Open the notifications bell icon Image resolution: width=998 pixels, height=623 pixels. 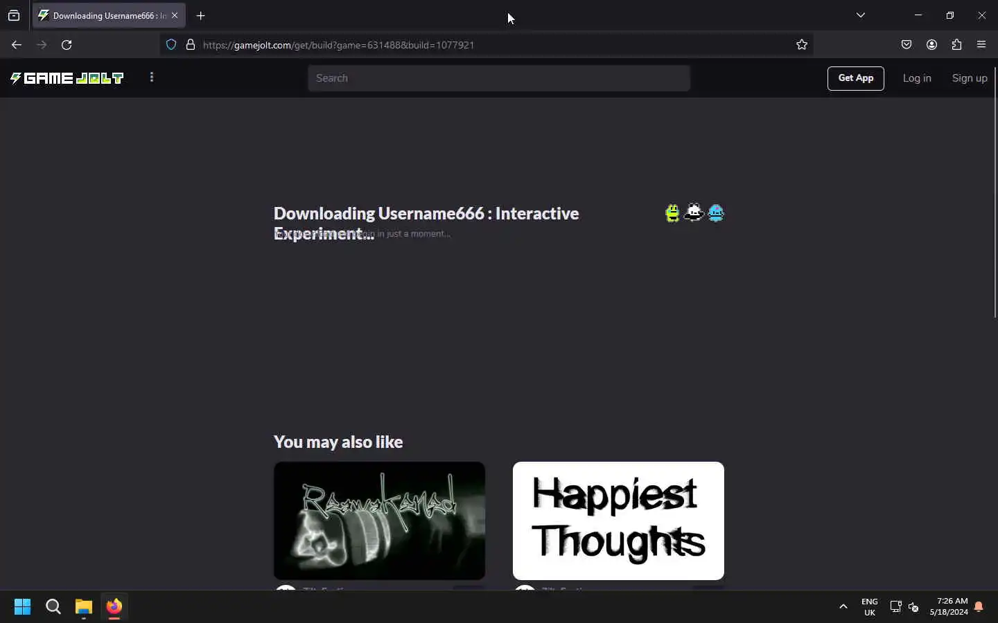click(979, 607)
